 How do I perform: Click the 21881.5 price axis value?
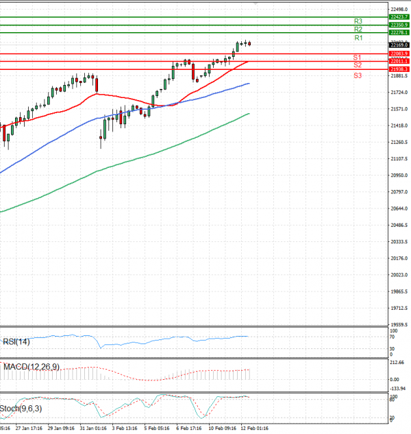(399, 76)
